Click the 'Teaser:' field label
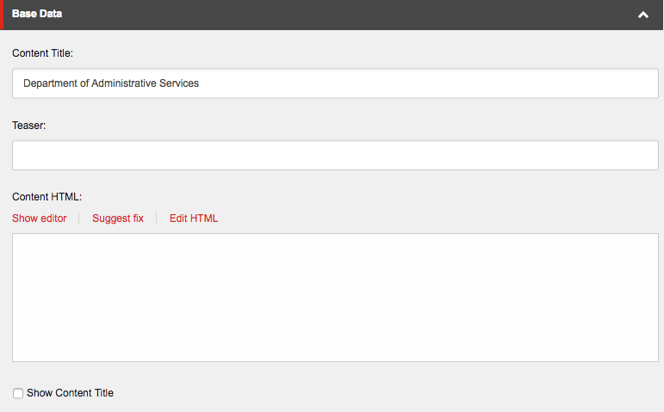 pos(29,126)
